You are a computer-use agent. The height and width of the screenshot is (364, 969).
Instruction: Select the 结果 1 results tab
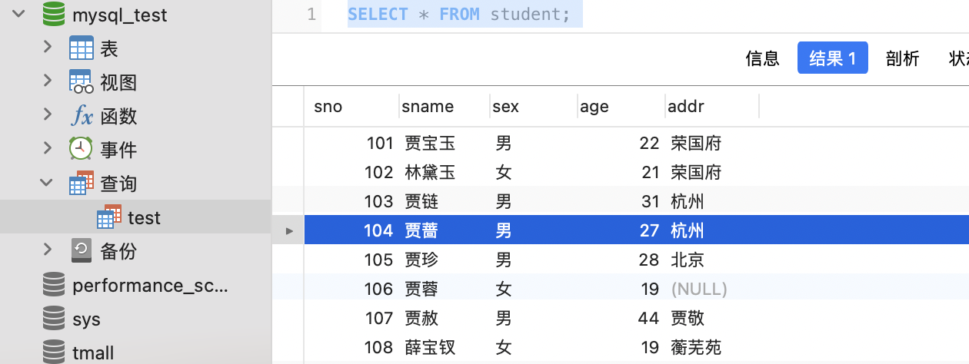coord(832,58)
